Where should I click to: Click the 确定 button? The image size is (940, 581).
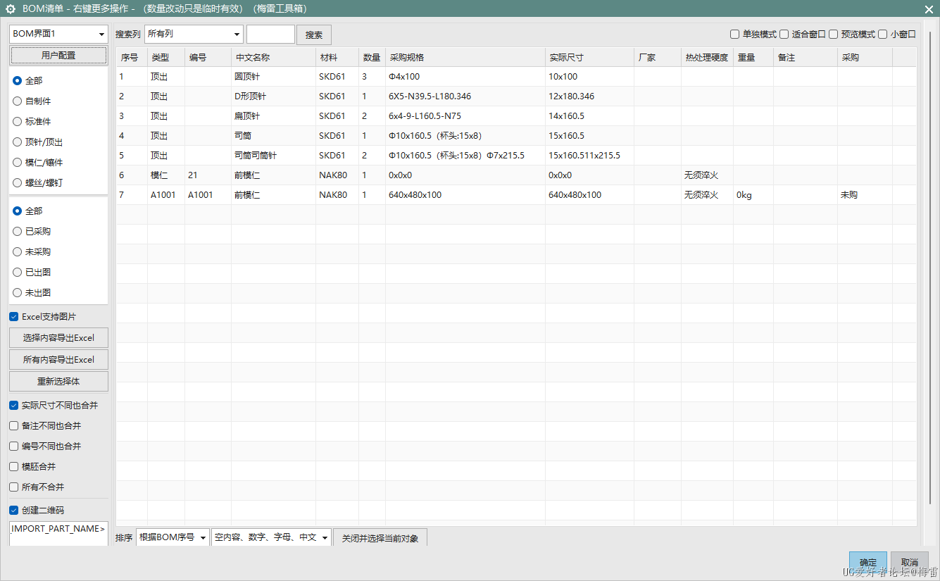[x=868, y=562]
